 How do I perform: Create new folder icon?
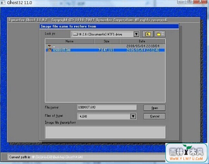160,34
